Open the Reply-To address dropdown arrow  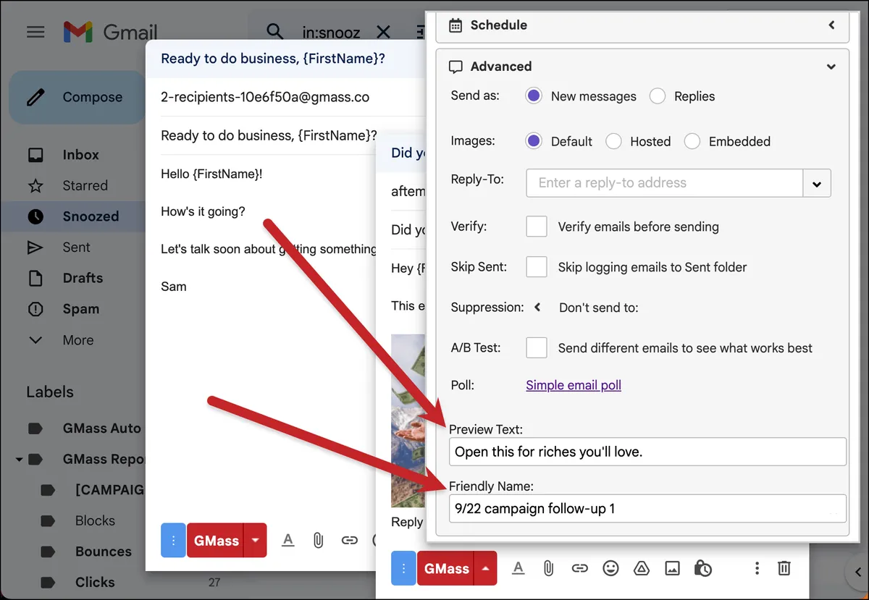(x=817, y=183)
